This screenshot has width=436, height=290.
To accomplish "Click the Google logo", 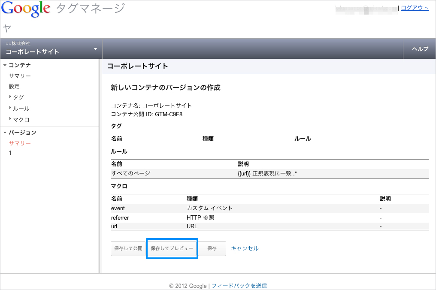I will coord(26,9).
